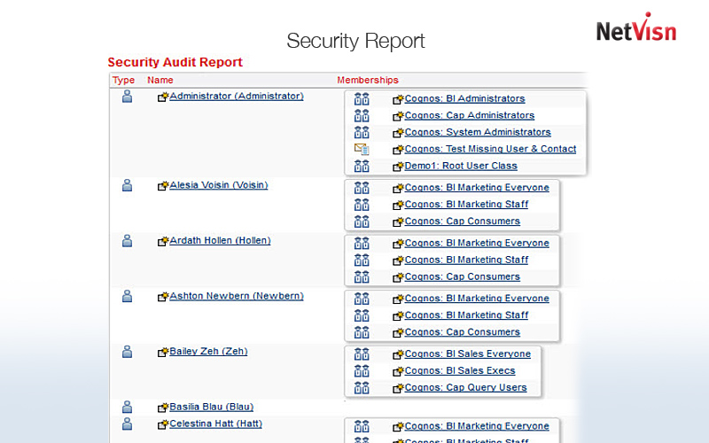Open Alesia Voisin's BI Marketing Staff link
This screenshot has height=443, width=709.
pyautogui.click(x=467, y=205)
